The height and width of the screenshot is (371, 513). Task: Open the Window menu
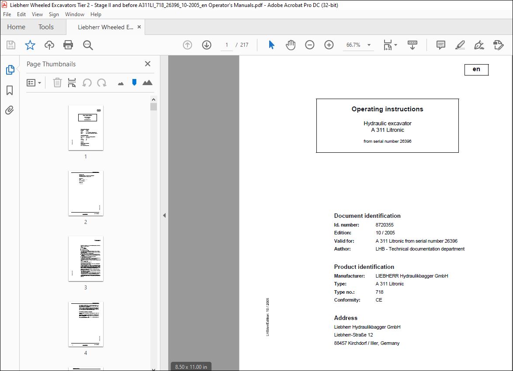pos(75,14)
